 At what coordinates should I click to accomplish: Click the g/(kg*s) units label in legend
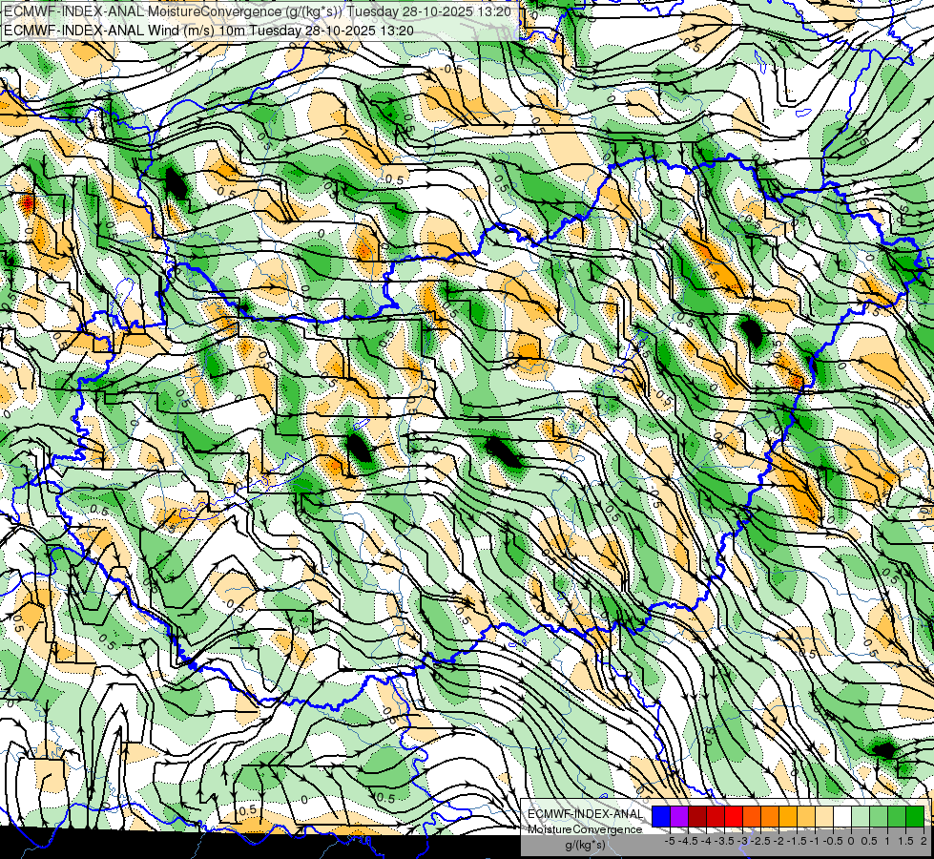pos(586,845)
